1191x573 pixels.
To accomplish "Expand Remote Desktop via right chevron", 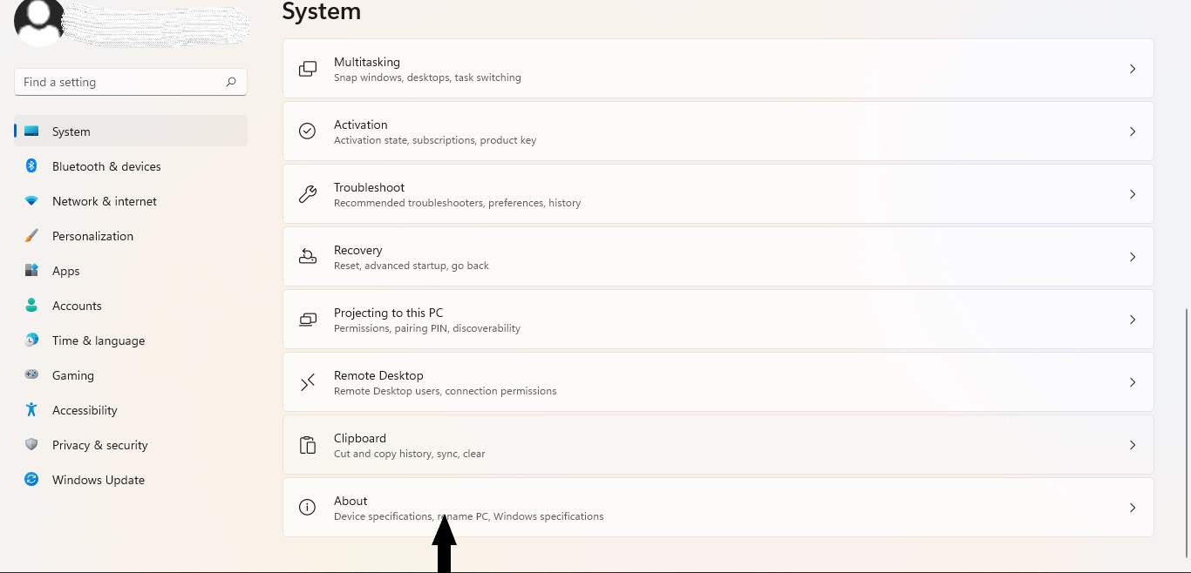I will 1133,382.
